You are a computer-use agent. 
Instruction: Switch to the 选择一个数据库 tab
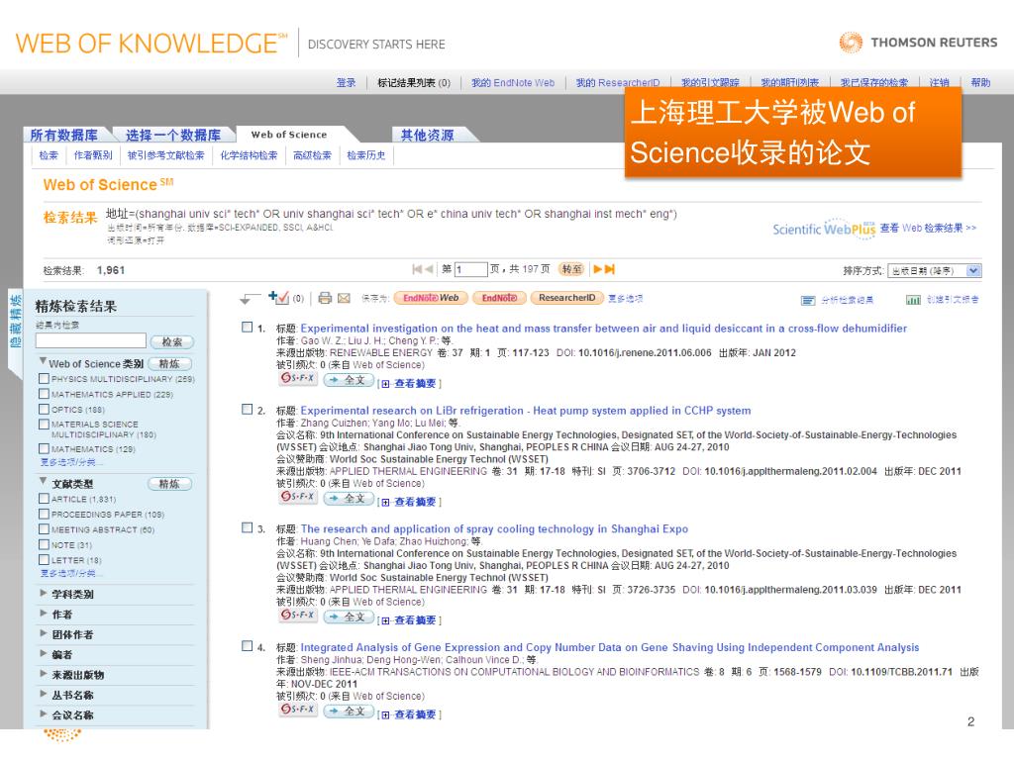click(172, 135)
